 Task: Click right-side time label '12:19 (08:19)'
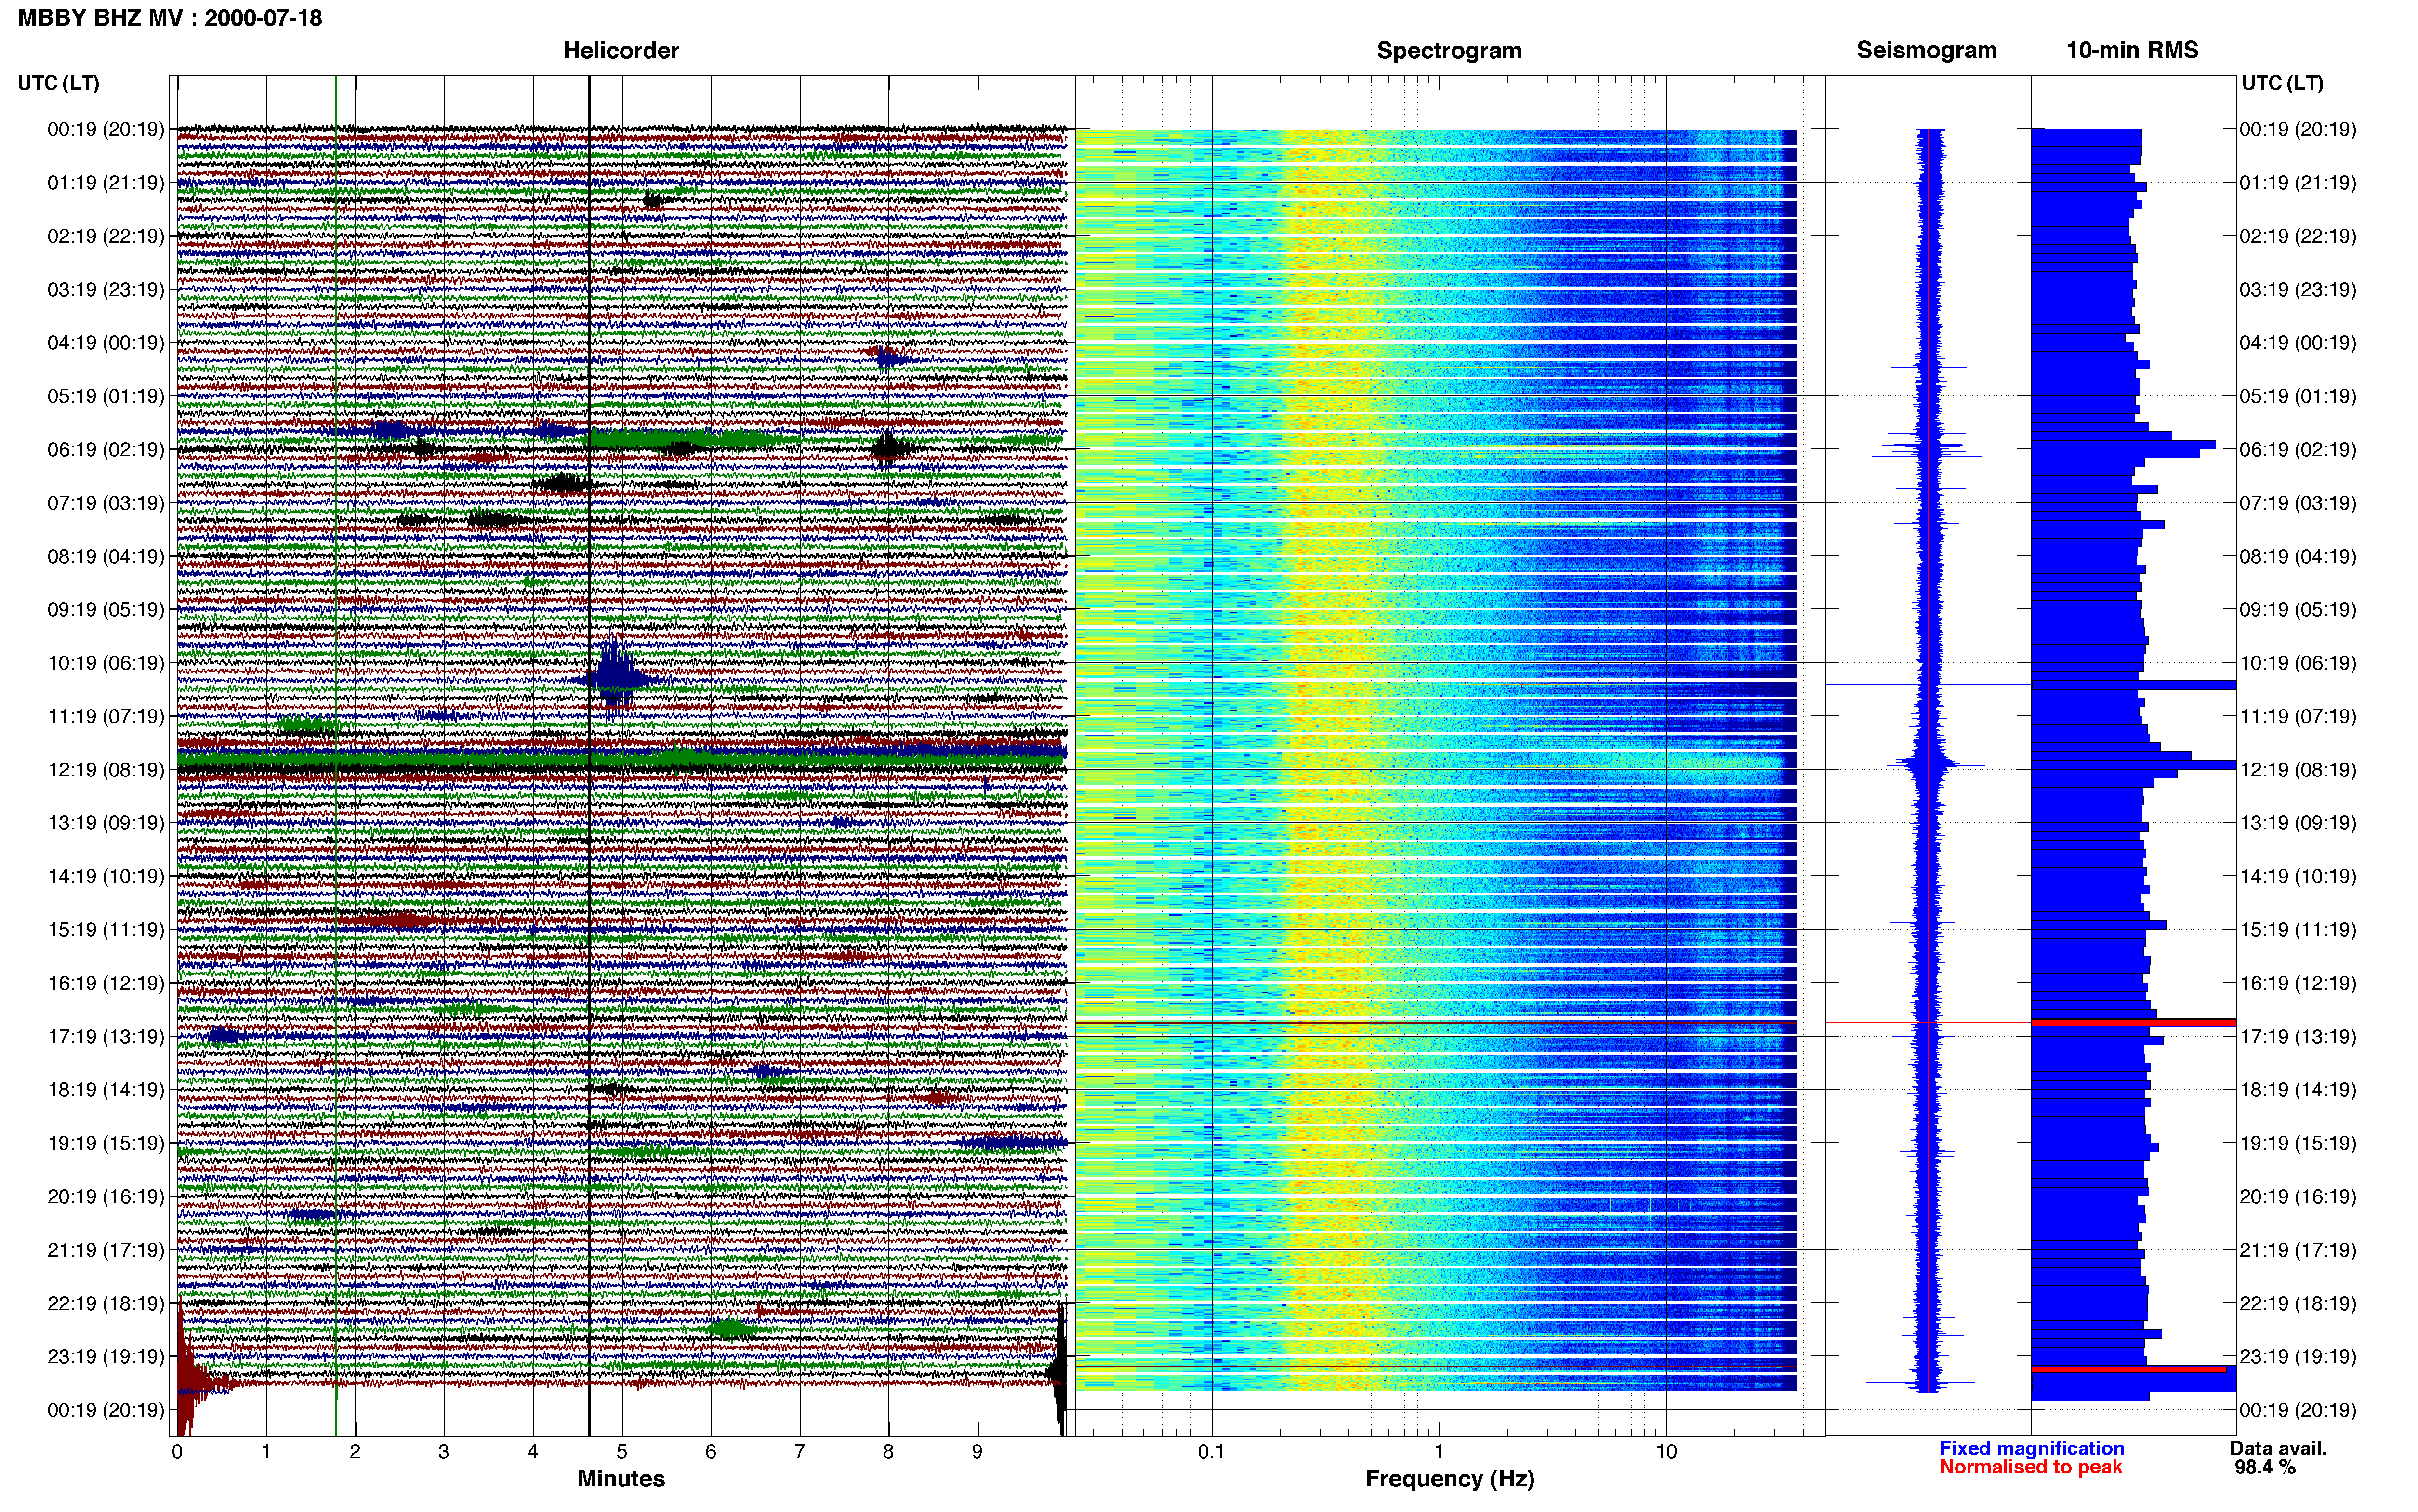point(2298,770)
